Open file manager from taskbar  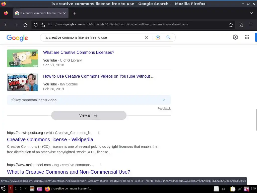click(32, 189)
